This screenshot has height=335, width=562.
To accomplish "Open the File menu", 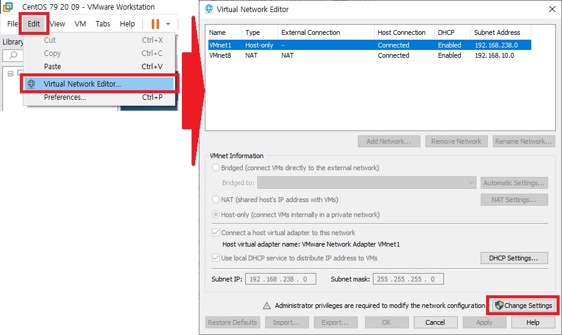I will tap(12, 24).
